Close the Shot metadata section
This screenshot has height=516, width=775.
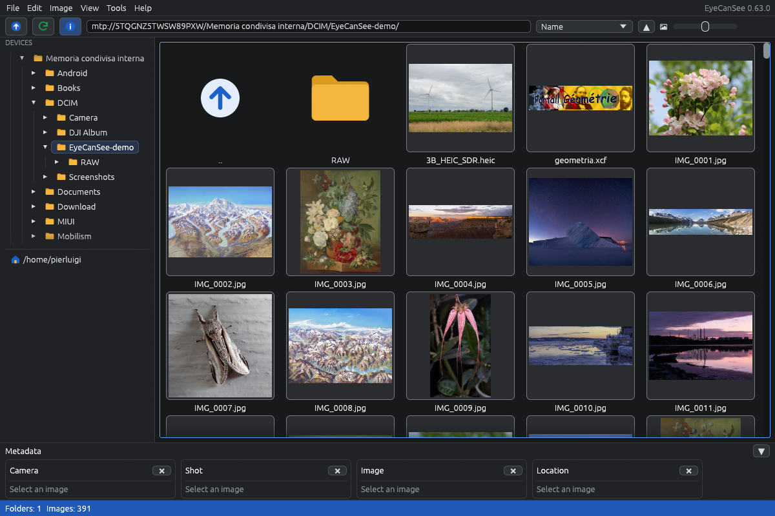[337, 471]
